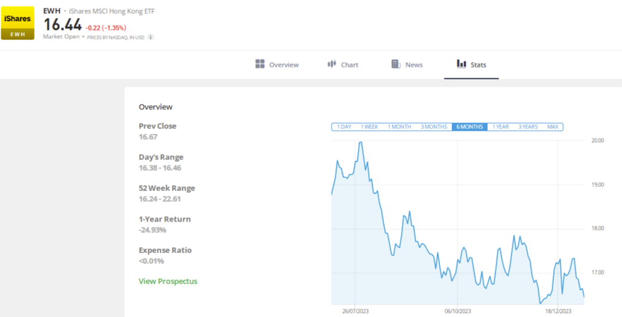The width and height of the screenshot is (622, 317).
Task: Click the 06/10/2023 date label on chart axis
Action: (x=458, y=310)
